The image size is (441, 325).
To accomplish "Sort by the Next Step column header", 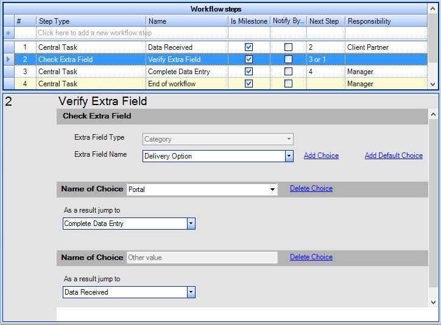I will click(326, 21).
